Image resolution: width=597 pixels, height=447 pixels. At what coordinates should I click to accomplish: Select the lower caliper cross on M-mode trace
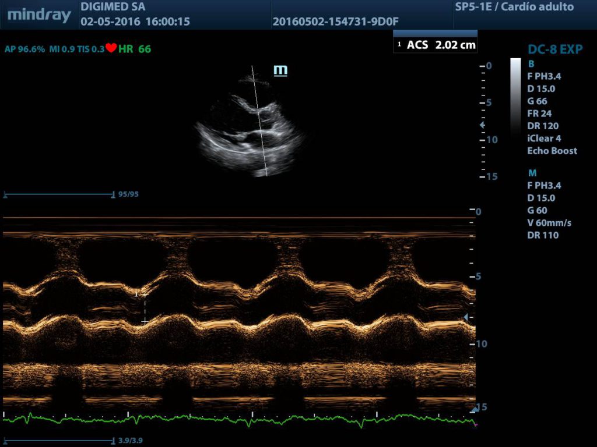click(145, 321)
